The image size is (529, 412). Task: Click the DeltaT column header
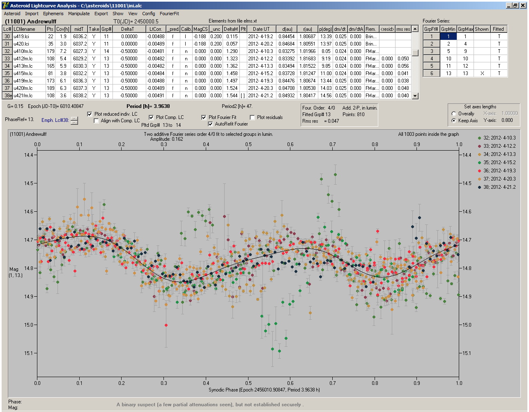click(x=129, y=29)
